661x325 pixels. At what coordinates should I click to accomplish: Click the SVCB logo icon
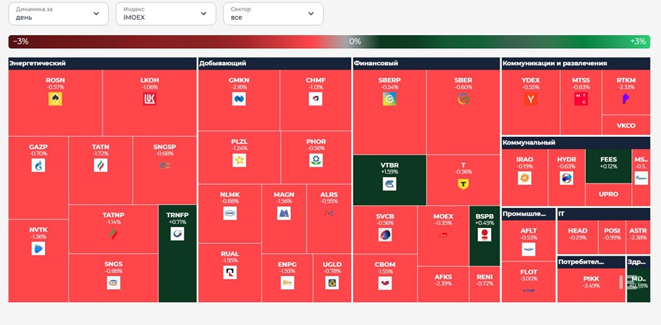click(x=385, y=235)
